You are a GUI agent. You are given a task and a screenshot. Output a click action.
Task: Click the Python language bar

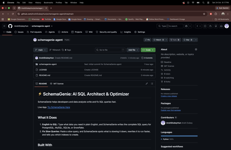[179, 136]
